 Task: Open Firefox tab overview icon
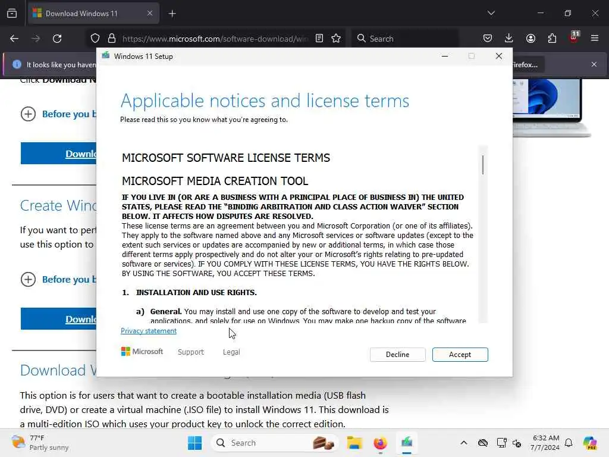tap(12, 14)
